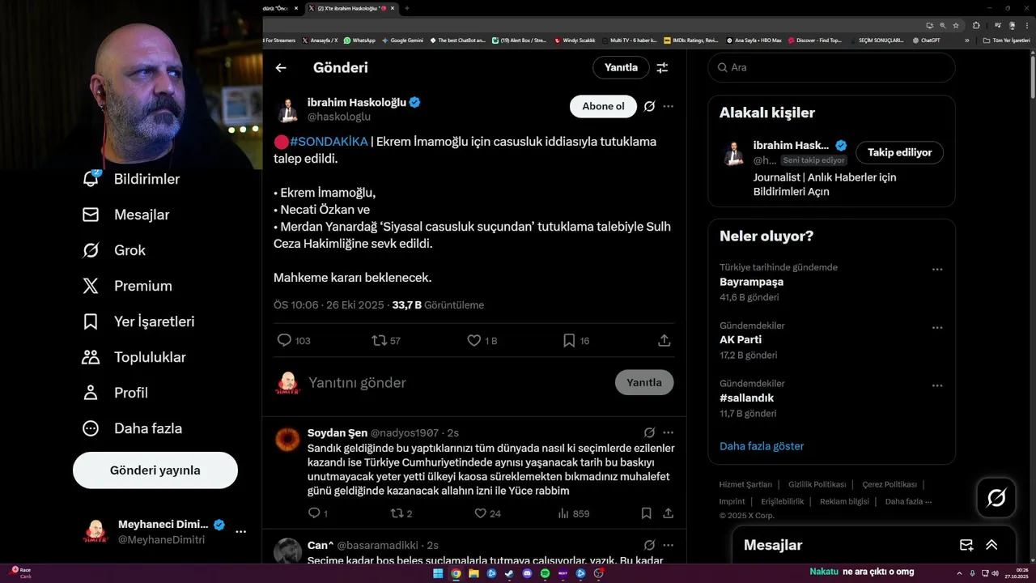Open more options on İbrahim Haskoloğlu's post
The image size is (1036, 583).
pos(668,106)
